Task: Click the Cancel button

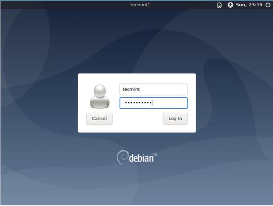Action: [x=99, y=118]
